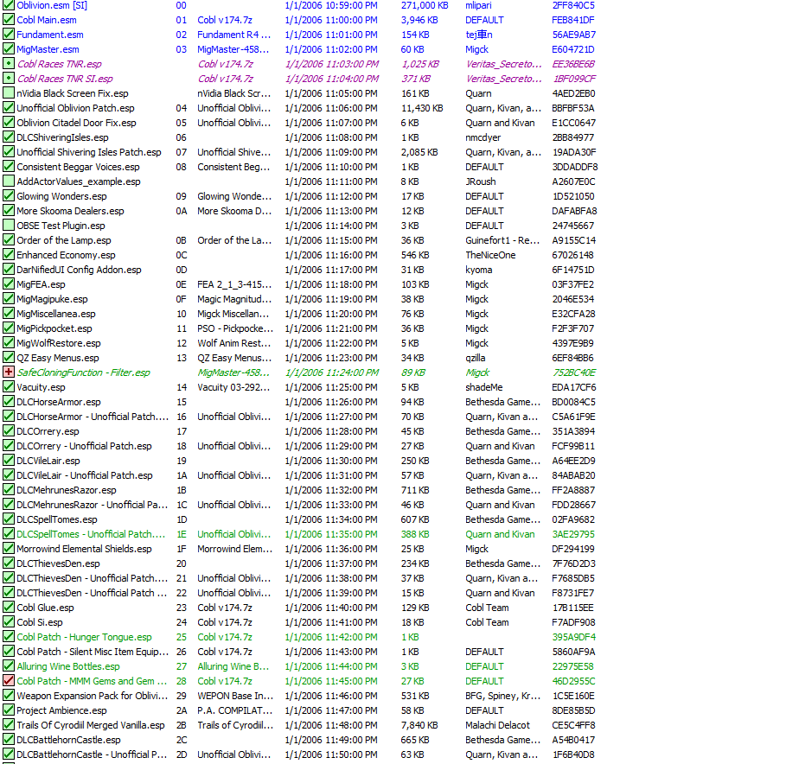
Task: Uncheck the DLCBattlehornCastle.esp checkbox
Action: [x=9, y=740]
